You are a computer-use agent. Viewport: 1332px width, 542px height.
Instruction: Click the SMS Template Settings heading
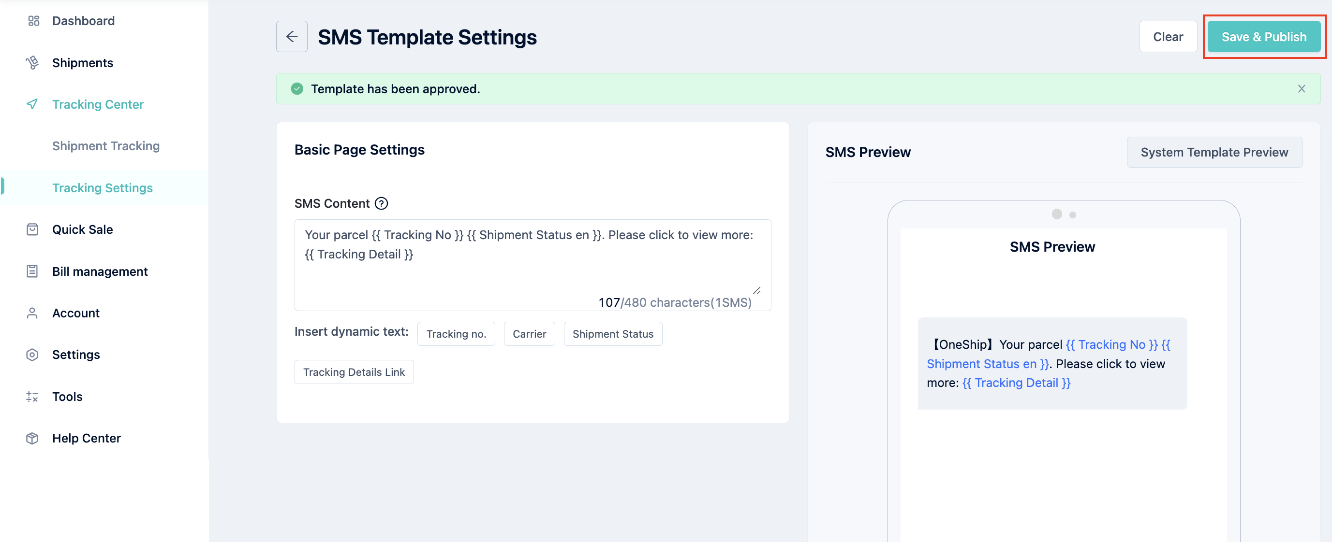coord(427,37)
